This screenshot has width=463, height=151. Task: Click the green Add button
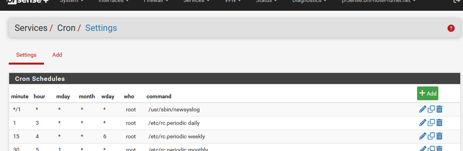(428, 94)
